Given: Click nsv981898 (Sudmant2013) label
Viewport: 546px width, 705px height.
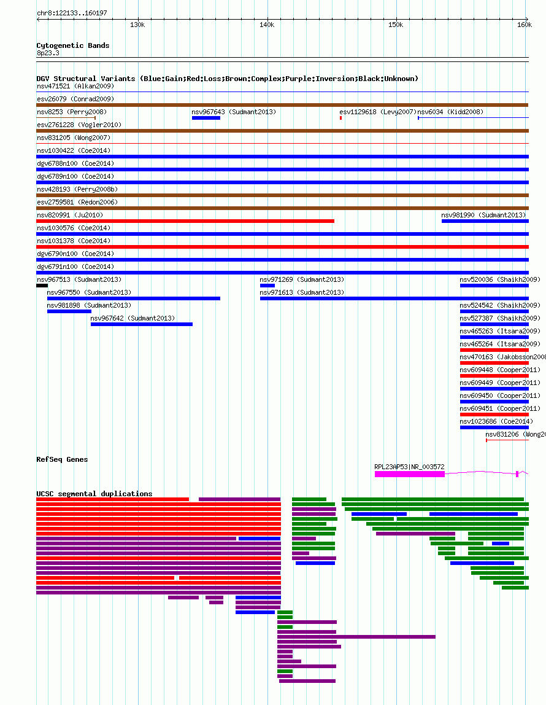Looking at the screenshot, I should (x=90, y=305).
